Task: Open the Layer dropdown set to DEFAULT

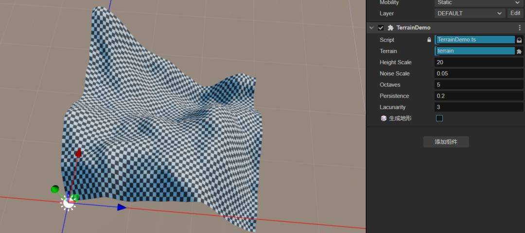Action: (x=470, y=14)
